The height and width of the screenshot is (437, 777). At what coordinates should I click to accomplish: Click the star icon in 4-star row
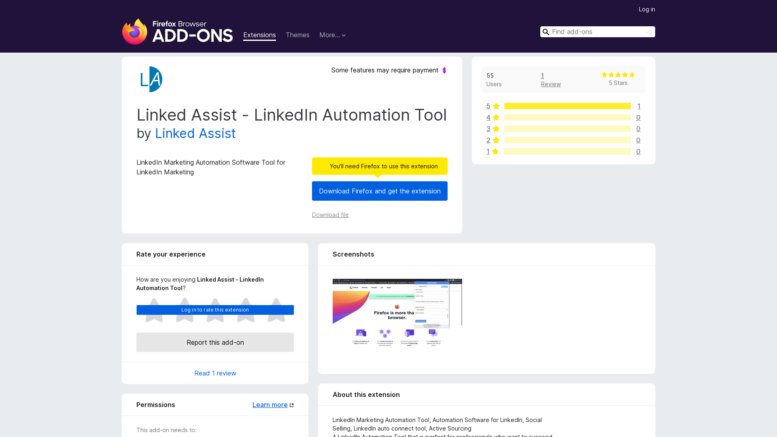tap(496, 117)
